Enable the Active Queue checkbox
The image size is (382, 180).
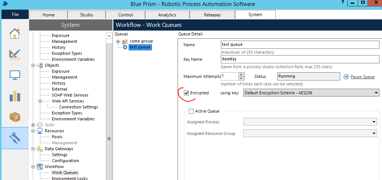coord(191,111)
